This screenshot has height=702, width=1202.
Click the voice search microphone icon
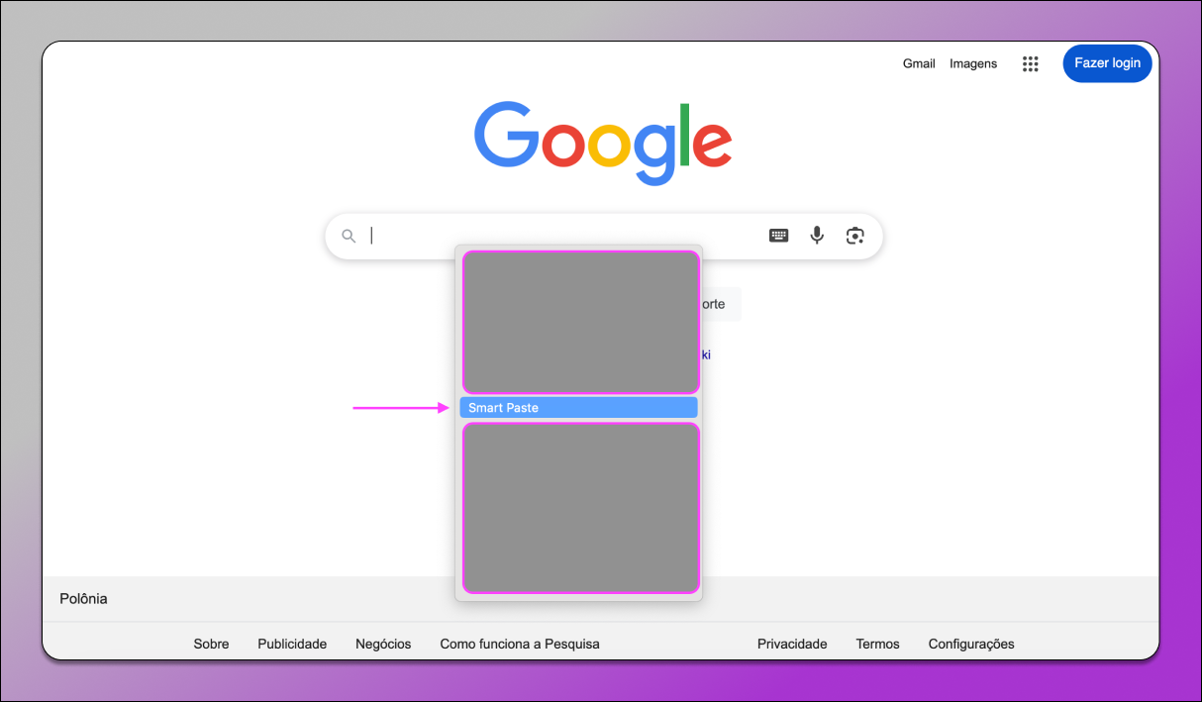[817, 236]
